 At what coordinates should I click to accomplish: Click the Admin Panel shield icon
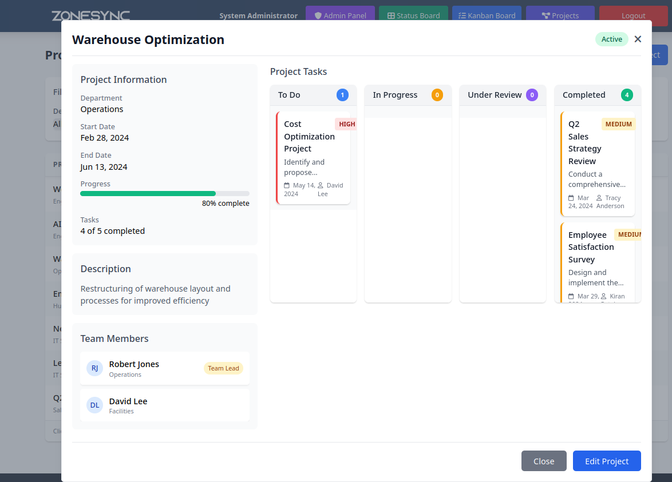coord(318,16)
